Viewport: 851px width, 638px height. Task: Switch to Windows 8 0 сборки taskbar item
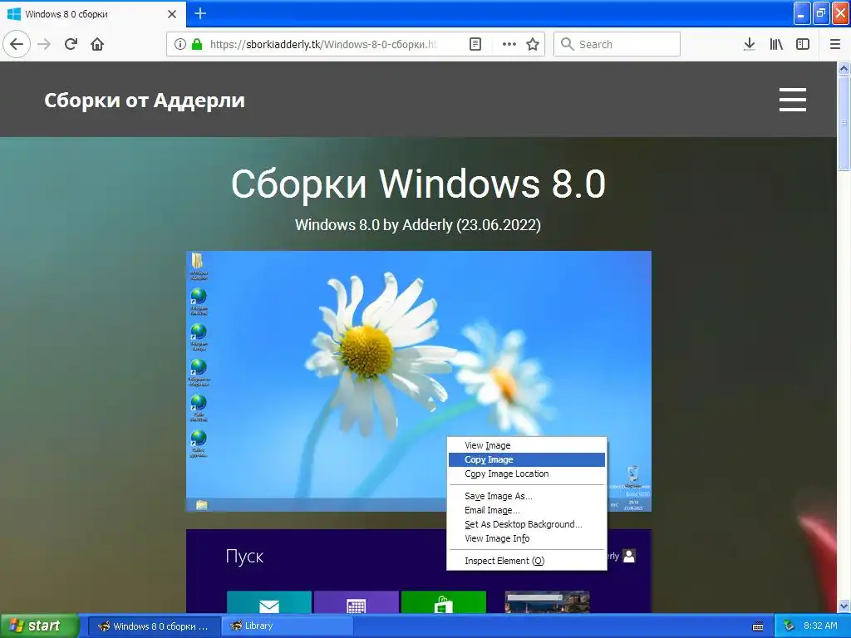(154, 626)
